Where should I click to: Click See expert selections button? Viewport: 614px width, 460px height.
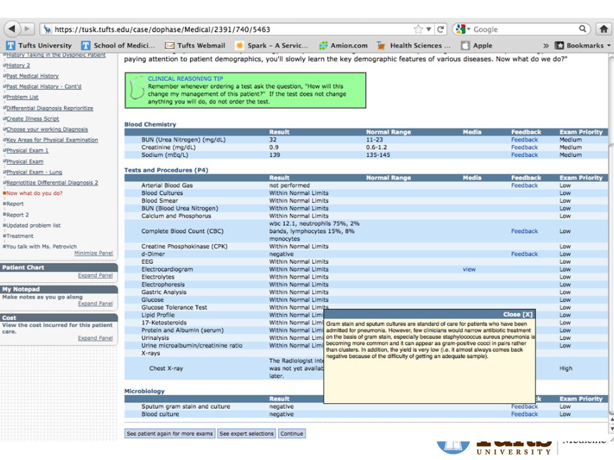(246, 433)
